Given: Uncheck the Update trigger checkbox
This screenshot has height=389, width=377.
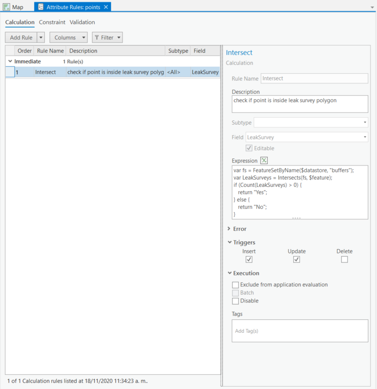Looking at the screenshot, I should click(x=296, y=259).
